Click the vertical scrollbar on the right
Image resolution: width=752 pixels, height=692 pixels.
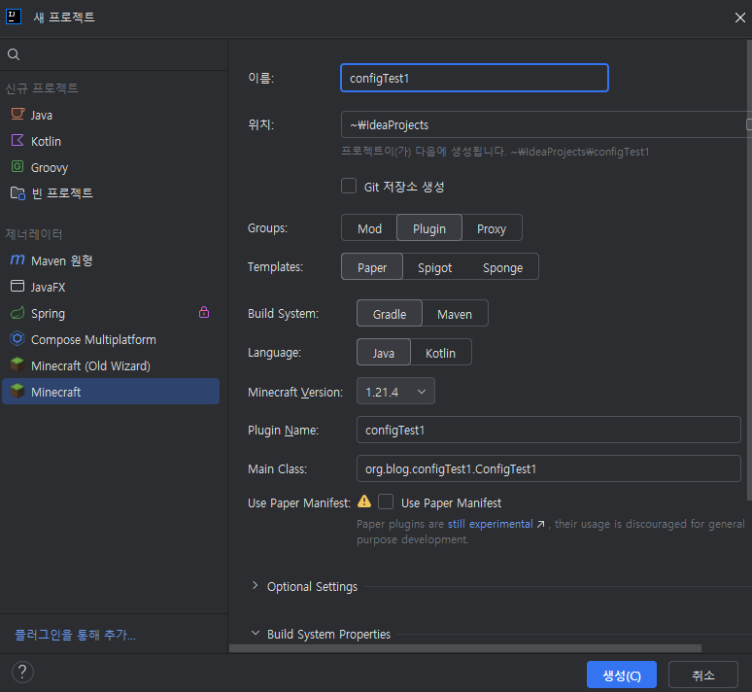[x=749, y=269]
